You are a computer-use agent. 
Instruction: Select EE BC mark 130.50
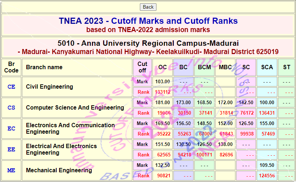click(184, 145)
